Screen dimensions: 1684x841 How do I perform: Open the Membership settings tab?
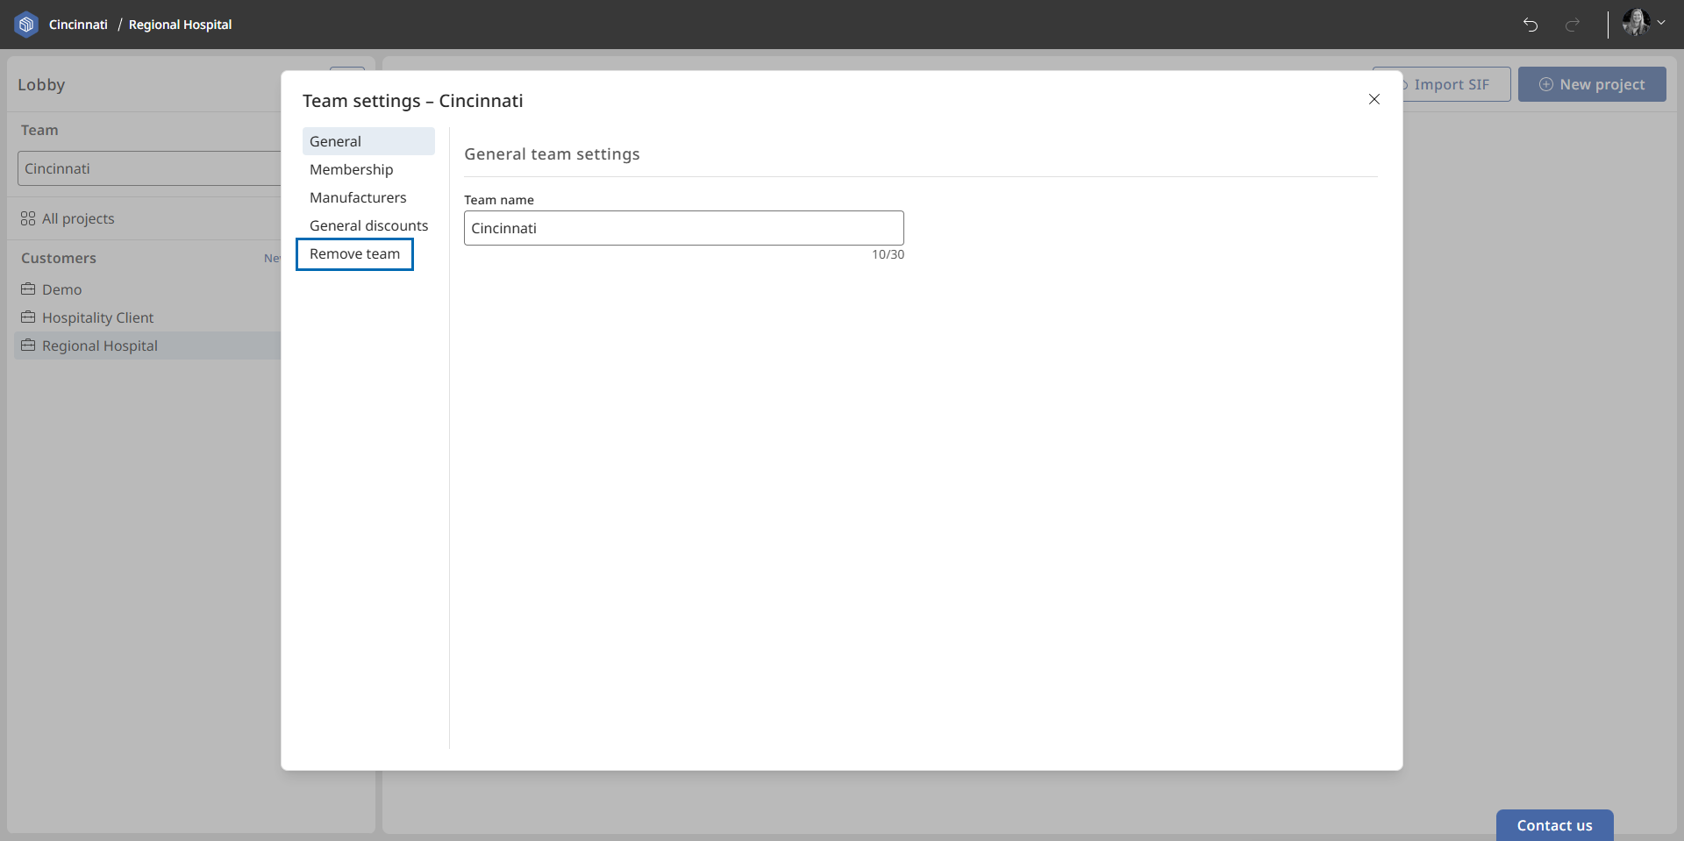click(368, 169)
